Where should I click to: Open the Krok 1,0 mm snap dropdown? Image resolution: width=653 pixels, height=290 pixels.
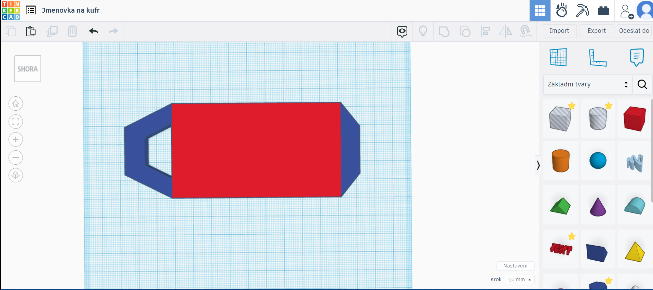(519, 279)
